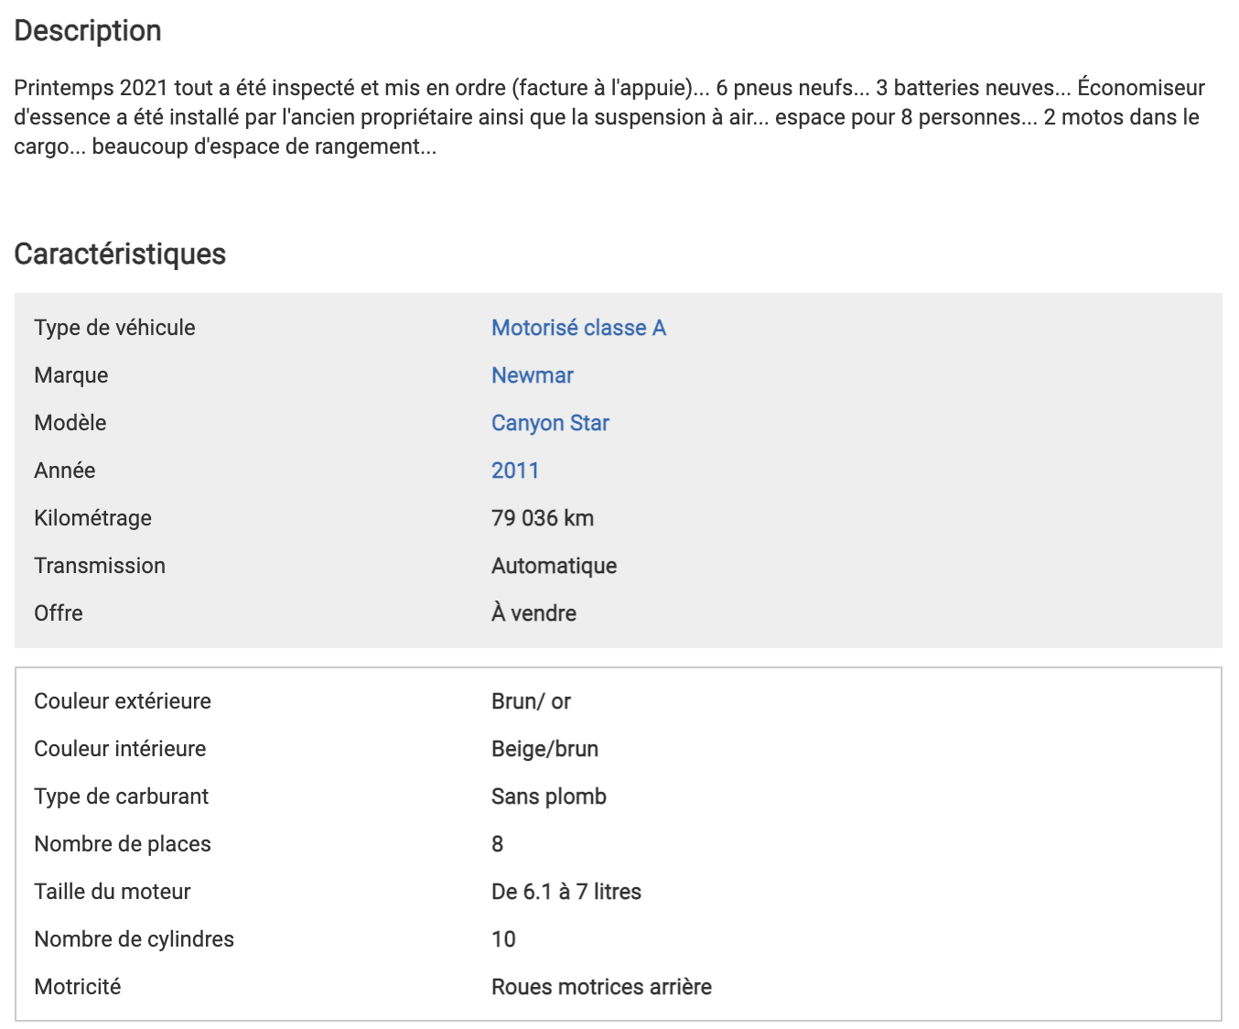Select the 'Roues motrices arrière' value
This screenshot has height=1029, width=1239.
601,987
